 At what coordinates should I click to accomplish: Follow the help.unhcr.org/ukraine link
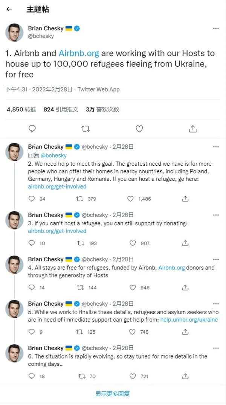(x=189, y=320)
